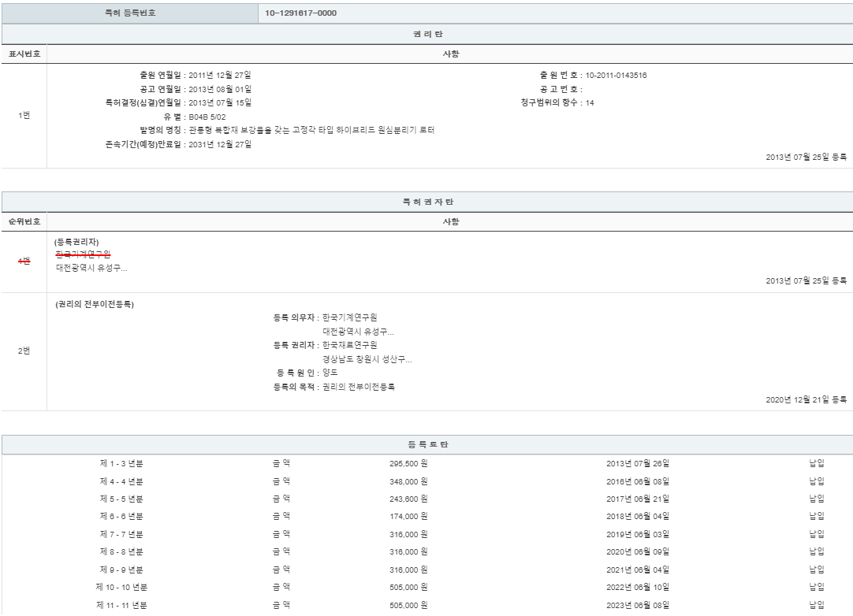Viewport: 853px width, 616px height.
Task: Click the invention title text after 발명의 명칭
Action: pos(311,130)
